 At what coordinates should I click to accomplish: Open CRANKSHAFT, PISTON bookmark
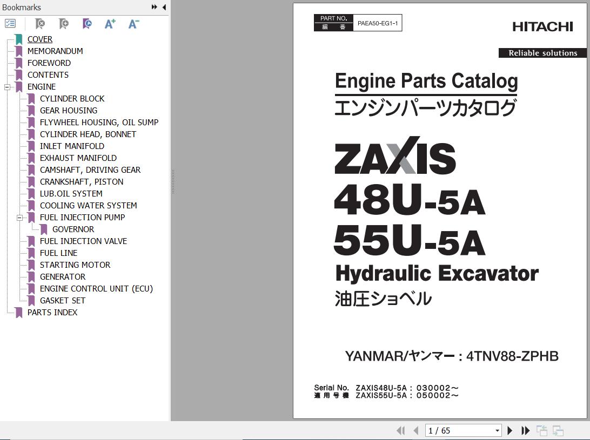click(x=82, y=181)
